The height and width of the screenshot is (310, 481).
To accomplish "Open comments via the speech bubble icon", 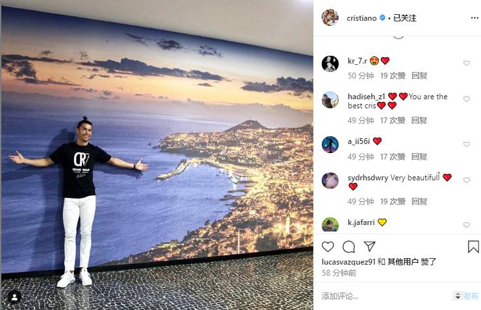I will pyautogui.click(x=348, y=246).
